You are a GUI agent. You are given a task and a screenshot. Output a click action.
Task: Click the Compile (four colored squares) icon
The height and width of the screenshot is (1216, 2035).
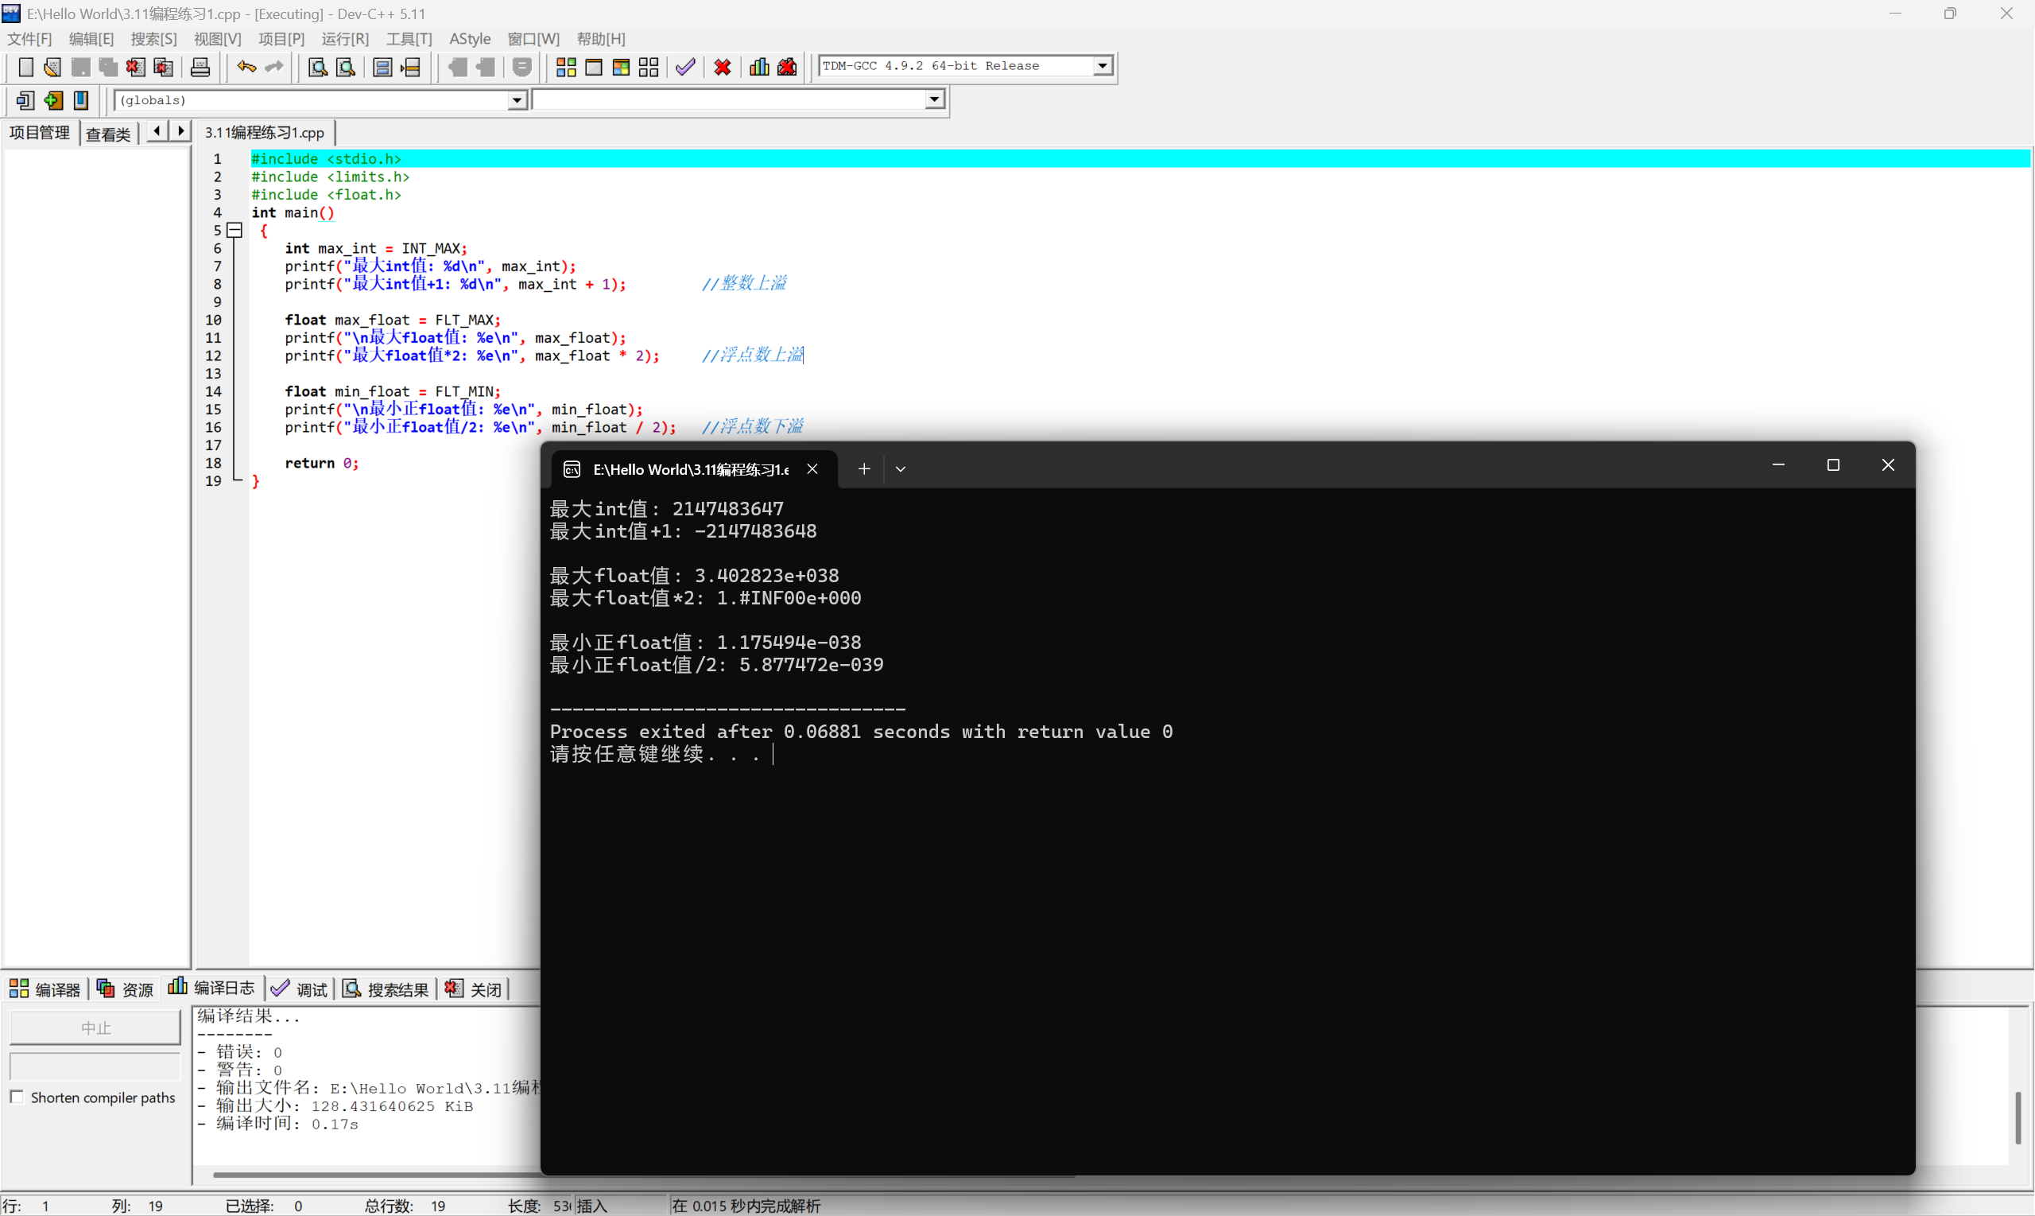tap(566, 67)
